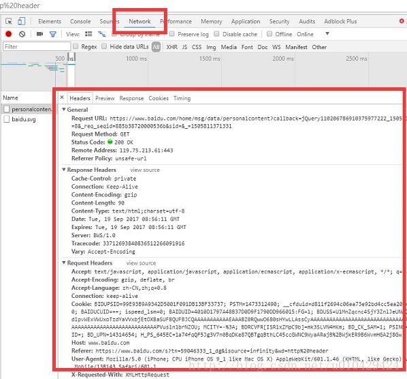Open the Security tab
The height and width of the screenshot is (379, 407).
(279, 21)
